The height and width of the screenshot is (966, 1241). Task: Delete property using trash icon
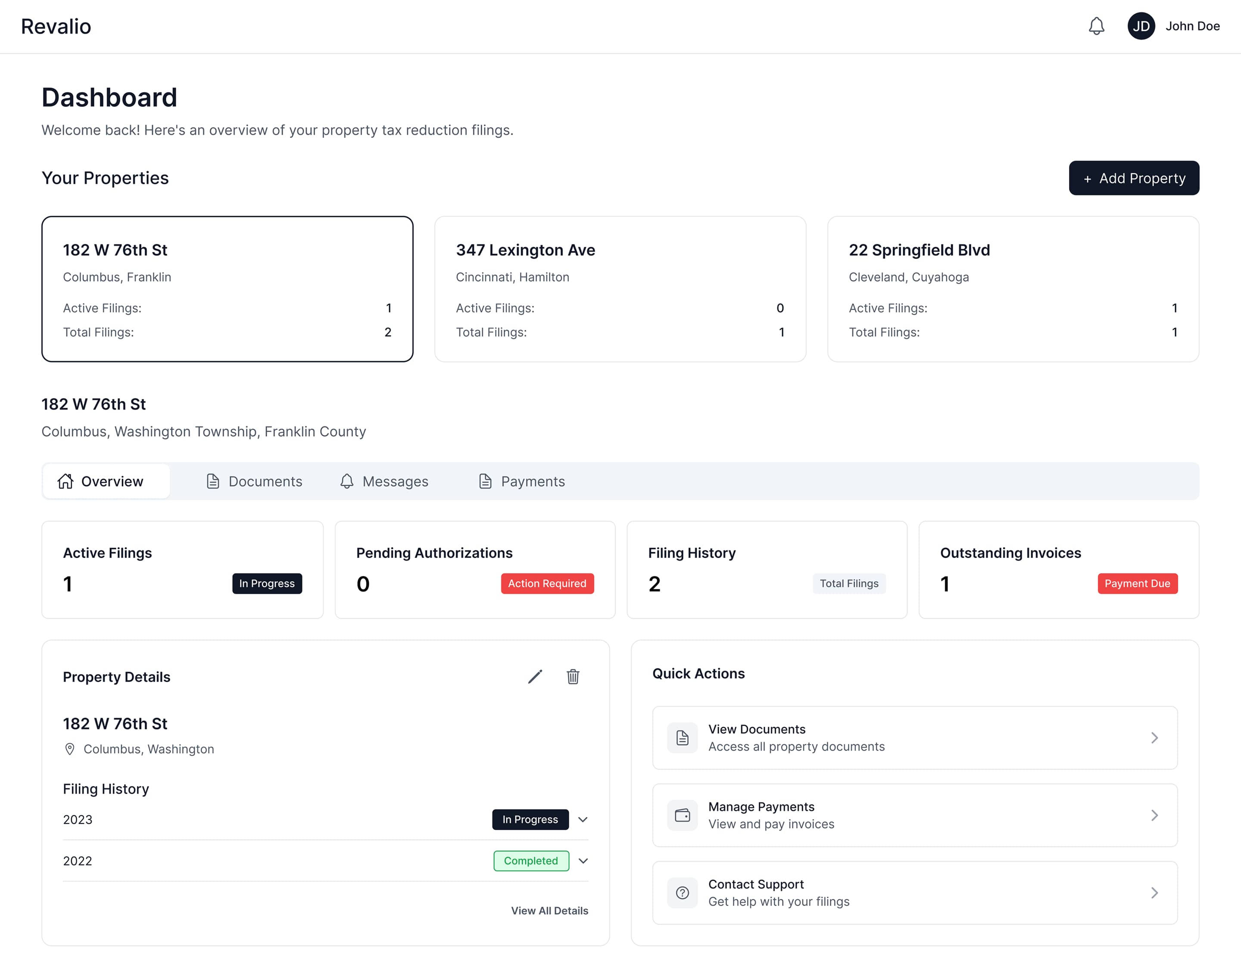(x=573, y=676)
